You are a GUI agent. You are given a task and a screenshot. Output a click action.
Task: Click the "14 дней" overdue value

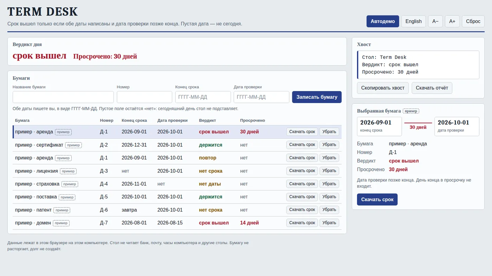point(250,223)
